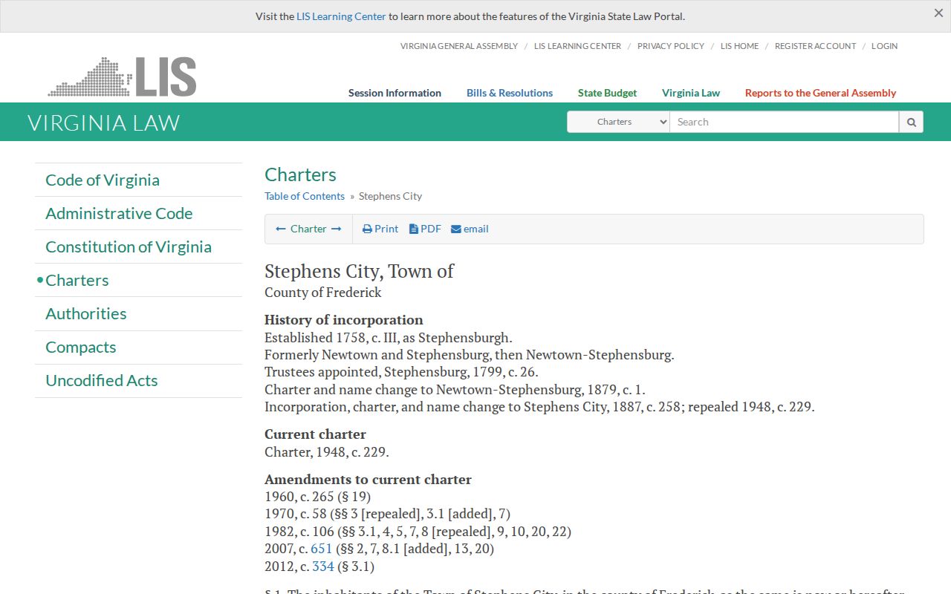951x594 pixels.
Task: Click the '1960, c. 265 (§ 19)' line
Action: tap(317, 497)
